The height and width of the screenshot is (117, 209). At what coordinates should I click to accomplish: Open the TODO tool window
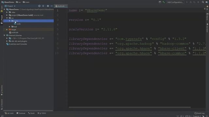[x=42, y=113]
